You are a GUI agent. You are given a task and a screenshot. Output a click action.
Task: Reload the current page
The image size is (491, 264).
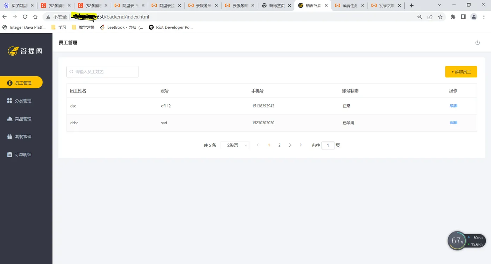click(25, 17)
